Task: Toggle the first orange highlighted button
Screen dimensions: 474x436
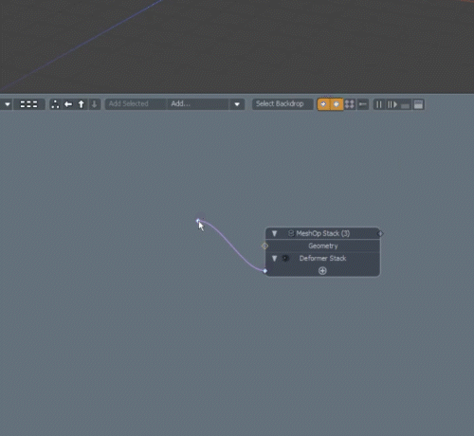Action: 323,104
